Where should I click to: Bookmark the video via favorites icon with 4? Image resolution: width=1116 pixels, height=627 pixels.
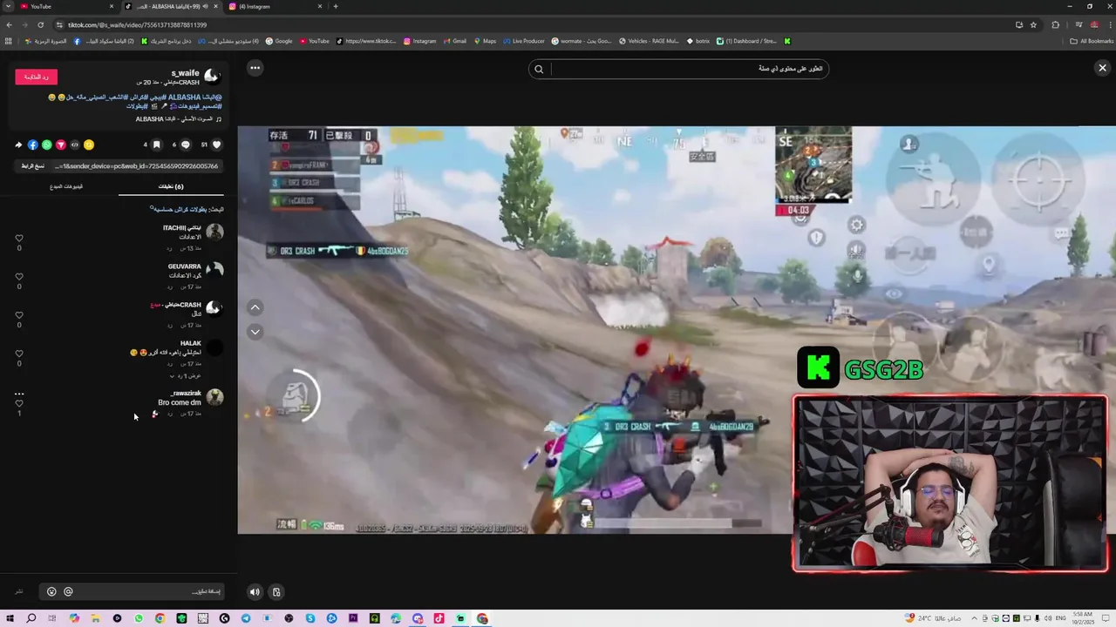156,145
